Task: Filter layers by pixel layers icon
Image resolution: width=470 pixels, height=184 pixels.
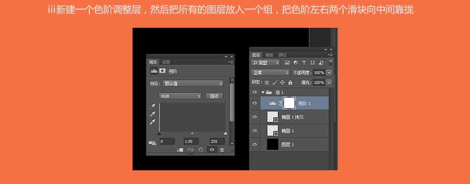Action: (287, 63)
